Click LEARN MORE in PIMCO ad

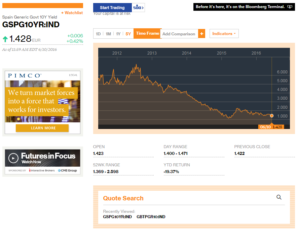(42, 128)
